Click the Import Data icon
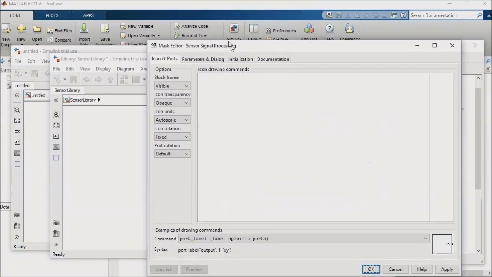Screen dimensions: 492x277 pos(84,29)
